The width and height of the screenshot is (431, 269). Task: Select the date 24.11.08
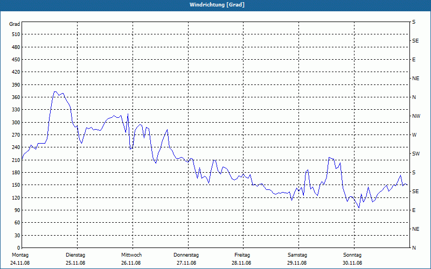[20, 263]
